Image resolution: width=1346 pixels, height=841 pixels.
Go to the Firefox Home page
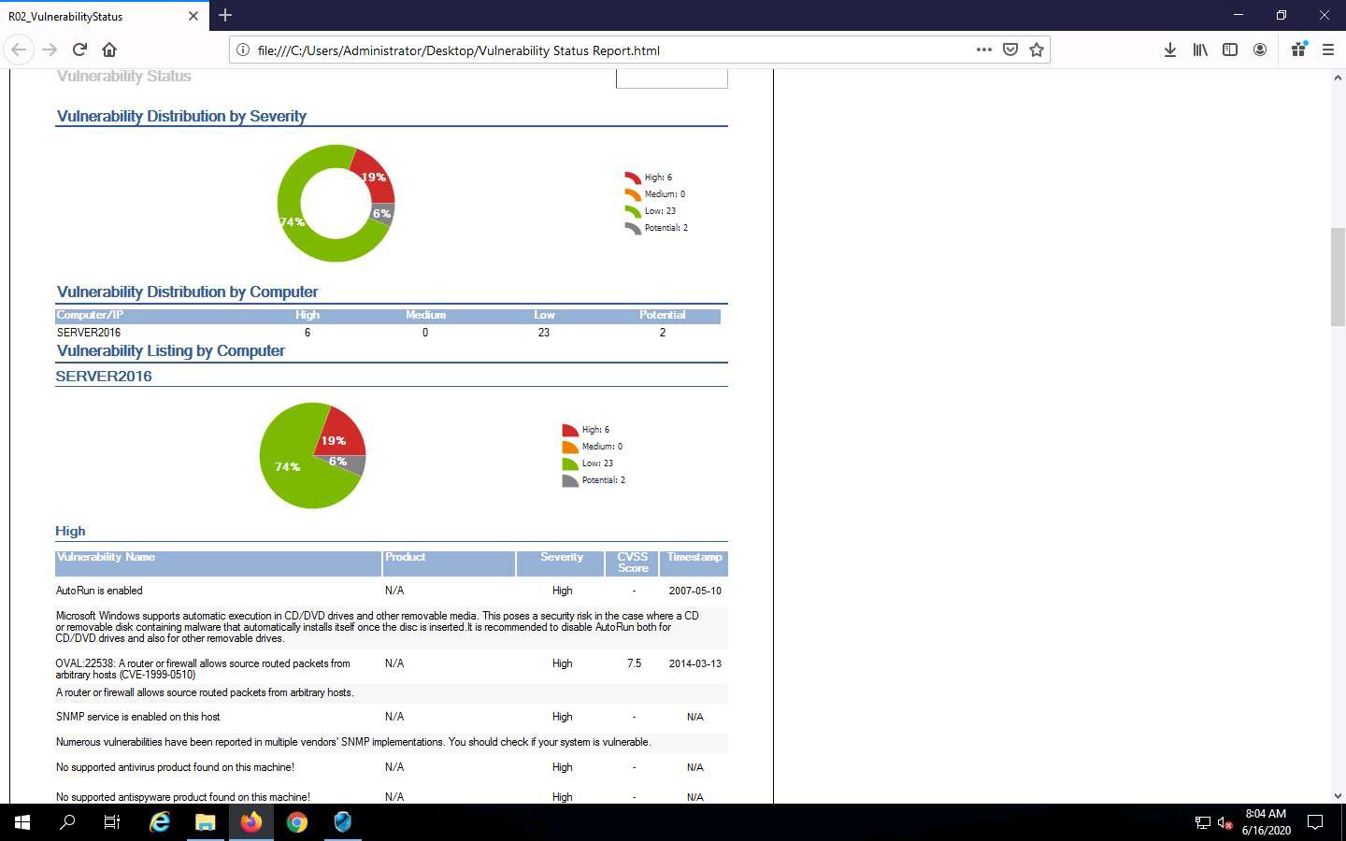tap(109, 50)
